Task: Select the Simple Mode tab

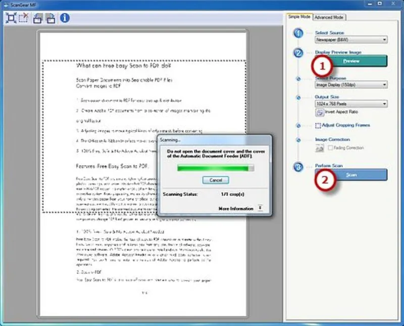Action: click(x=299, y=17)
